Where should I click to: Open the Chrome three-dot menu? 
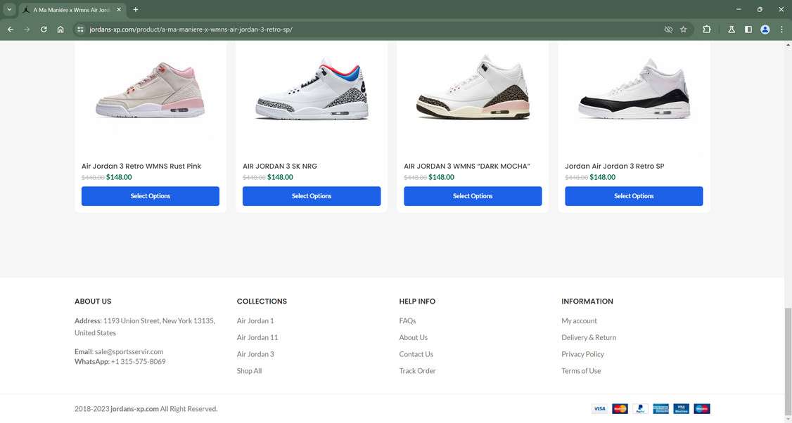[781, 30]
